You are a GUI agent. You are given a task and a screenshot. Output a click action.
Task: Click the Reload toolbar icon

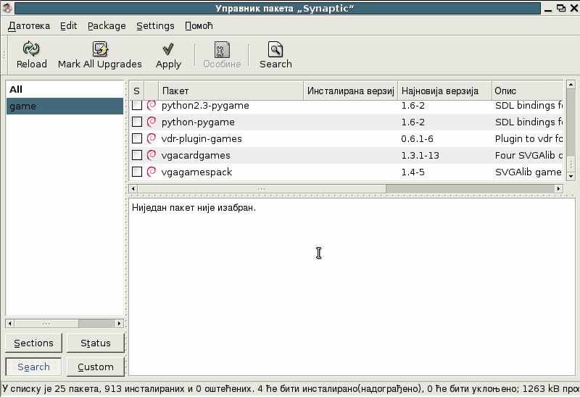(x=31, y=49)
